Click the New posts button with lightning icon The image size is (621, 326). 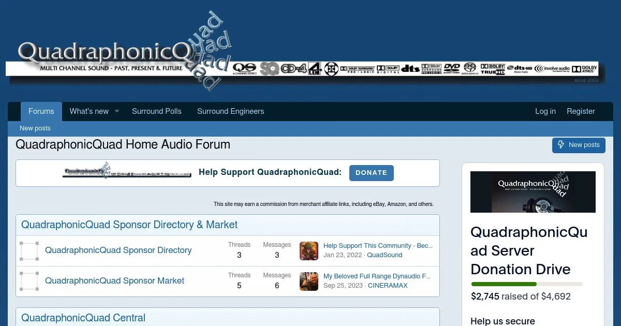pyautogui.click(x=579, y=145)
